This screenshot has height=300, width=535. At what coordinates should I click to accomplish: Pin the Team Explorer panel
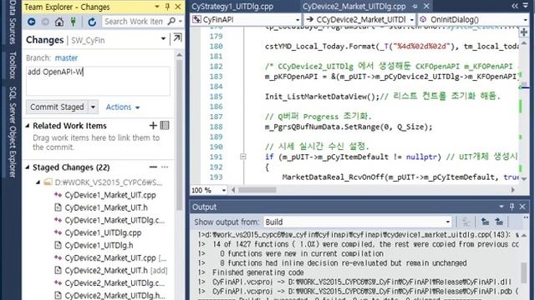167,7
